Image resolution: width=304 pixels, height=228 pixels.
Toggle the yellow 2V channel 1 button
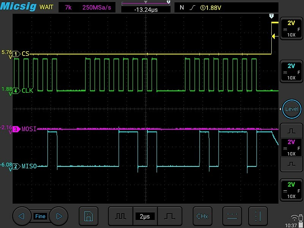pos(291,28)
